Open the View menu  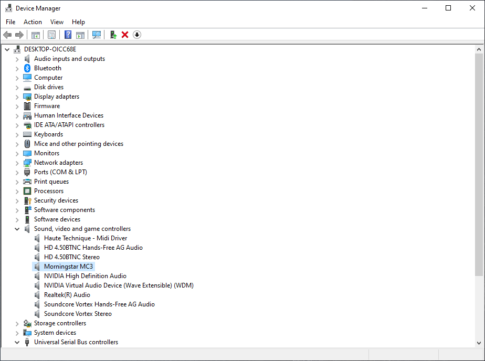coord(57,22)
